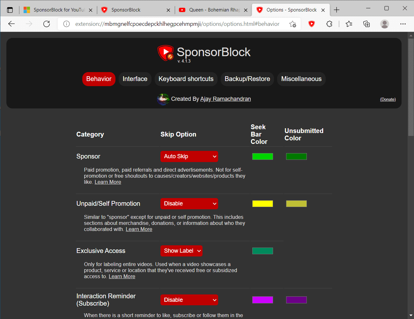Open the Favorites list icon
The height and width of the screenshot is (319, 414).
click(349, 24)
